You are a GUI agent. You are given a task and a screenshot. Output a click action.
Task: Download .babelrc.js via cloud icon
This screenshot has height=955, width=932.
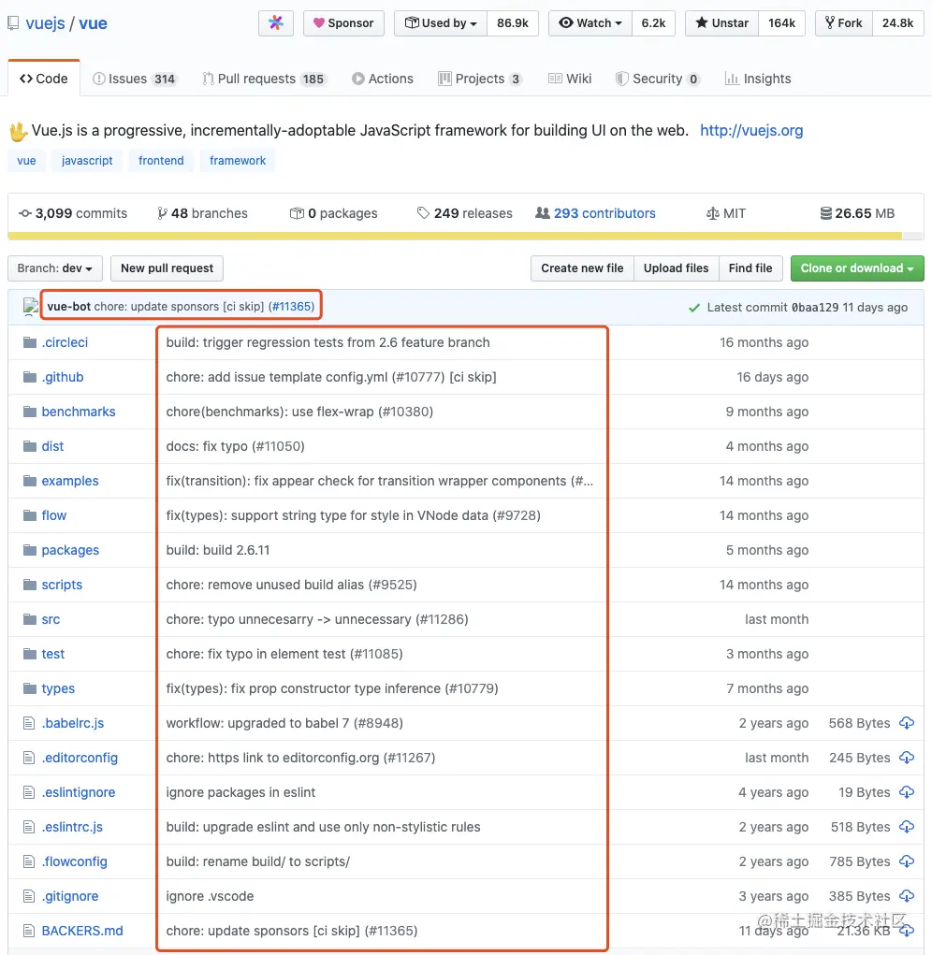pos(907,723)
